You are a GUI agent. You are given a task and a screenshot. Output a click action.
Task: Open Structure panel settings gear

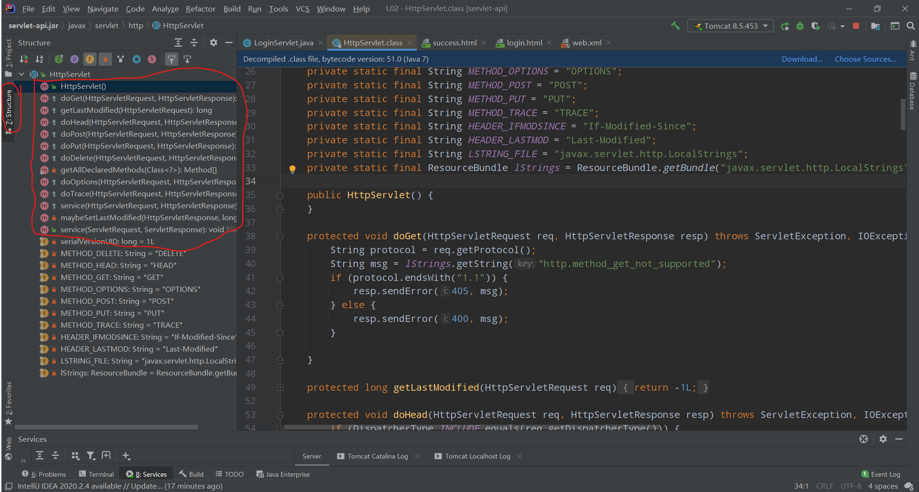pos(214,43)
